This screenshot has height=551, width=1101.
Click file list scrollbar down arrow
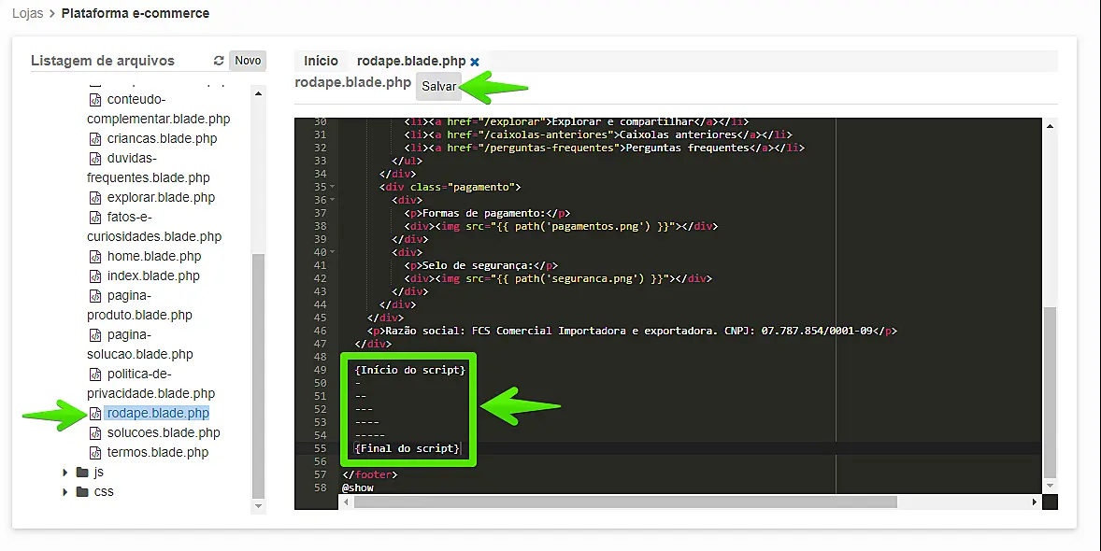[x=258, y=506]
